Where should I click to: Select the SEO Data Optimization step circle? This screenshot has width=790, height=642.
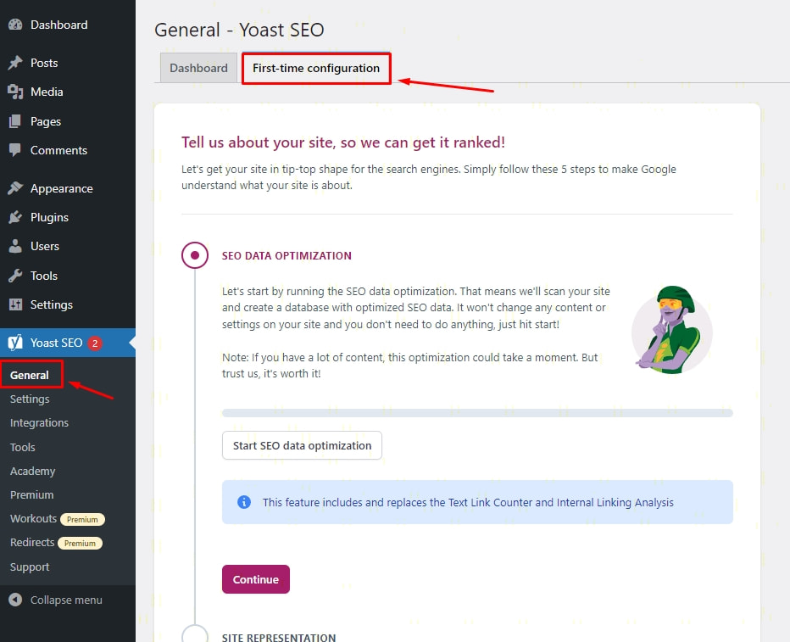click(195, 255)
